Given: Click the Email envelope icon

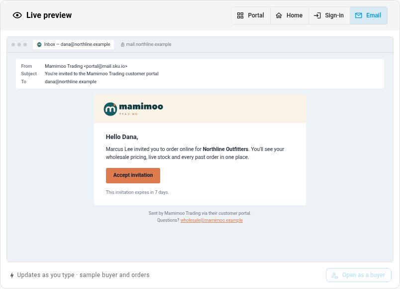Looking at the screenshot, I should tap(358, 15).
